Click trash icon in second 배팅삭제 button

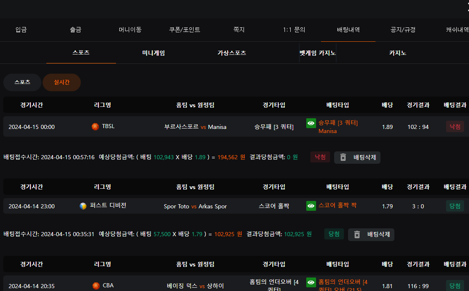tap(357, 235)
